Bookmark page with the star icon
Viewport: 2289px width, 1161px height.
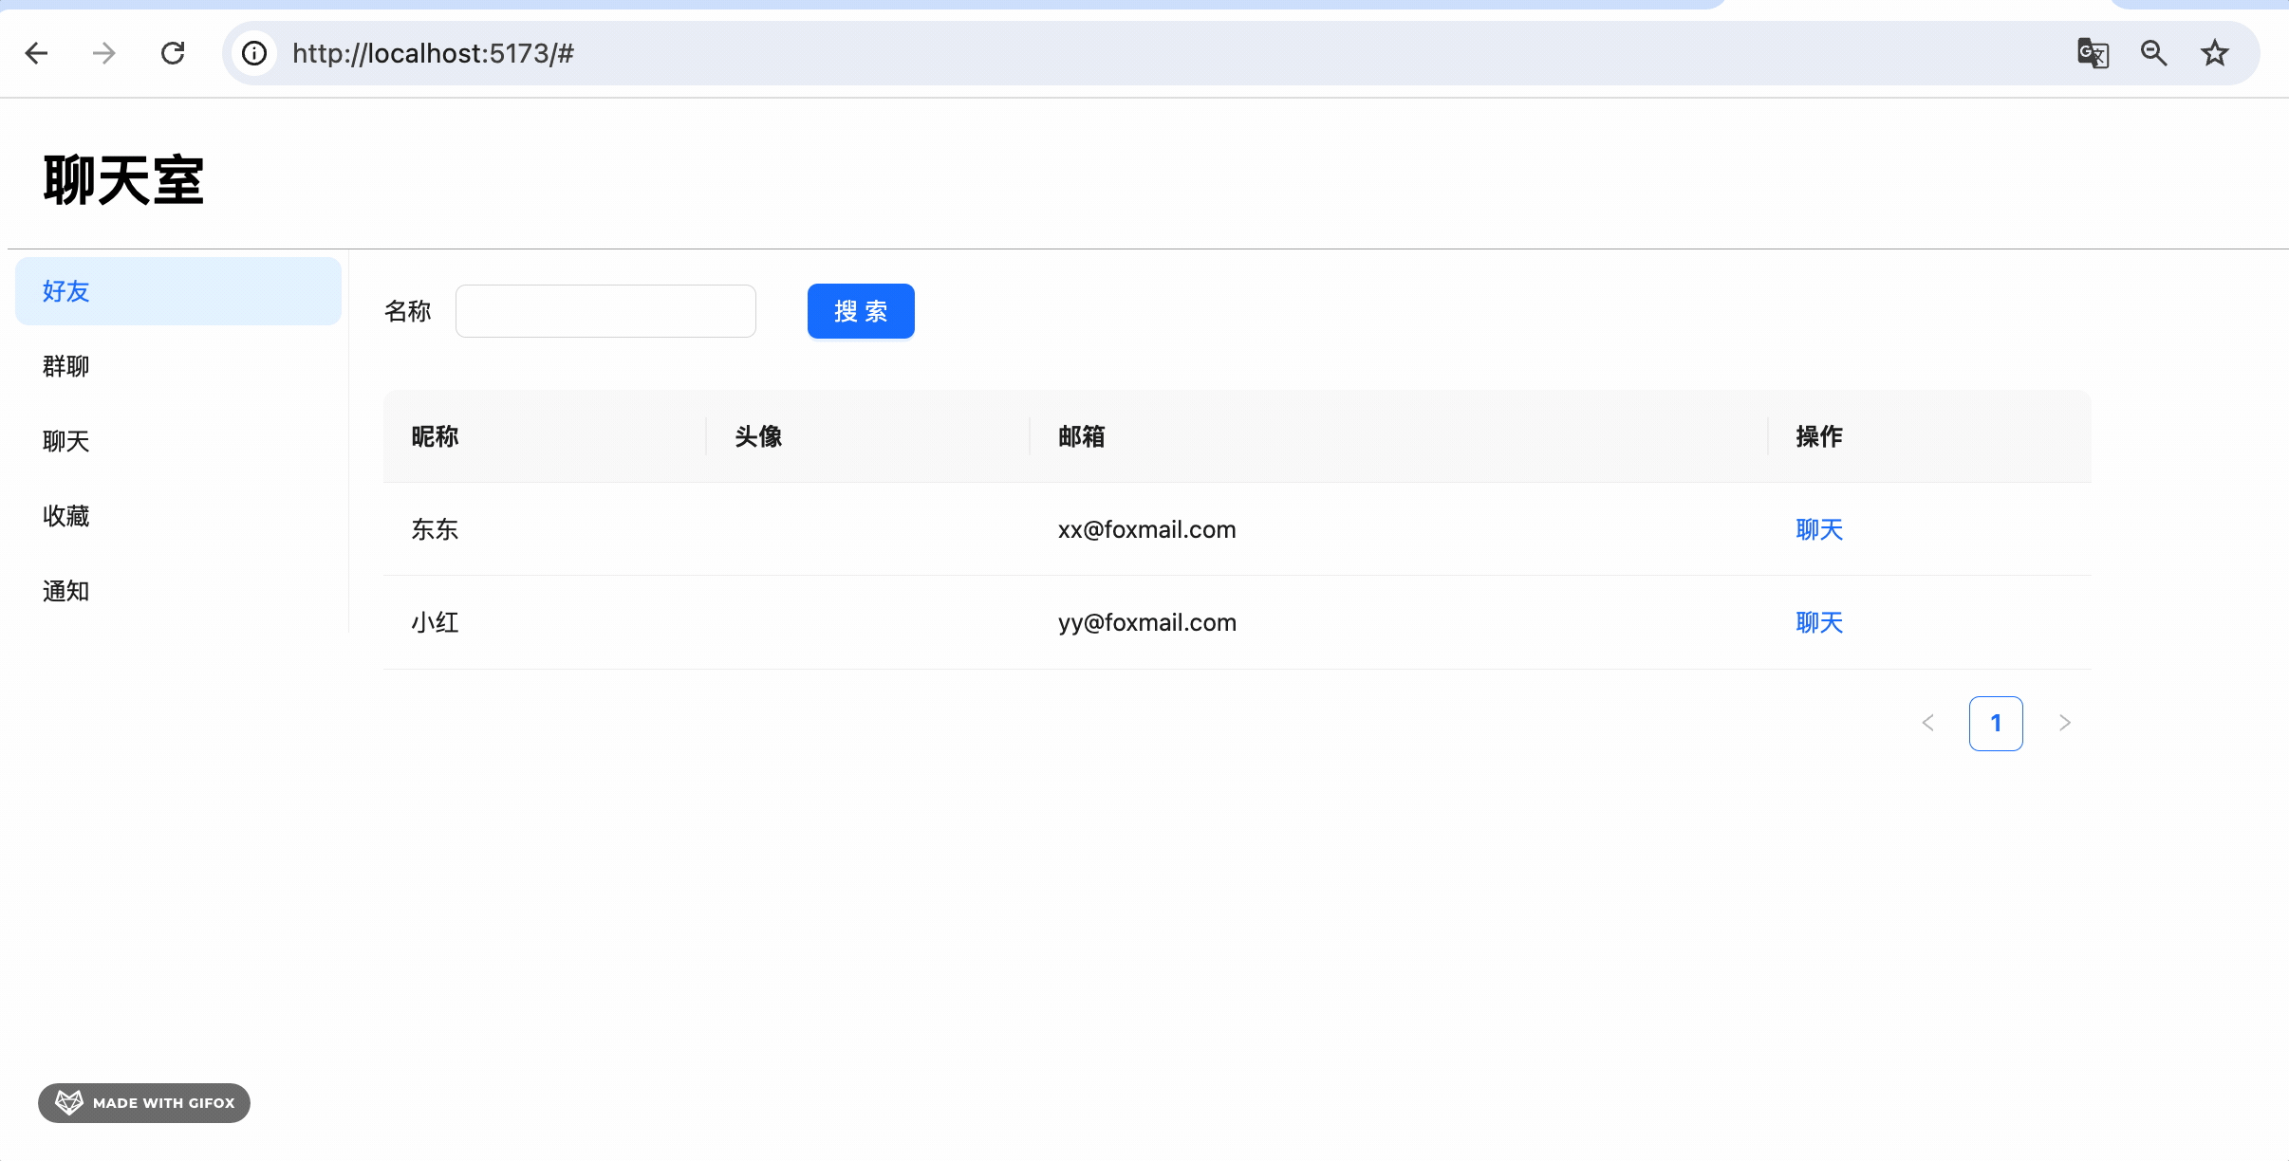(x=2214, y=53)
